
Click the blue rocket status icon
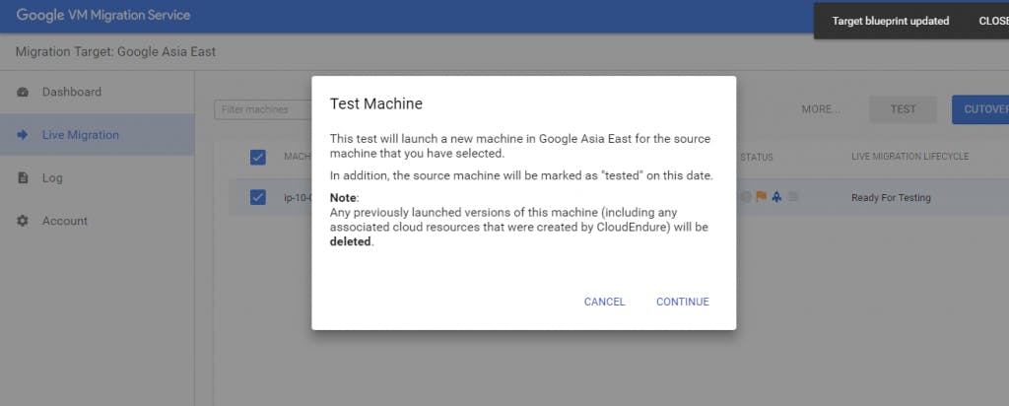(x=776, y=197)
